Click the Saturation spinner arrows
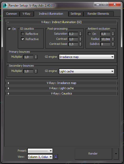This screenshot has height=164, width=124. tap(80, 34)
